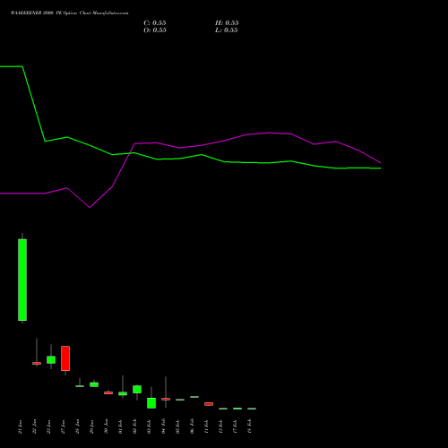The width and height of the screenshot is (448, 448).
Task: Click the large red candlestick above 27 Jan
Action: [x=65, y=358]
